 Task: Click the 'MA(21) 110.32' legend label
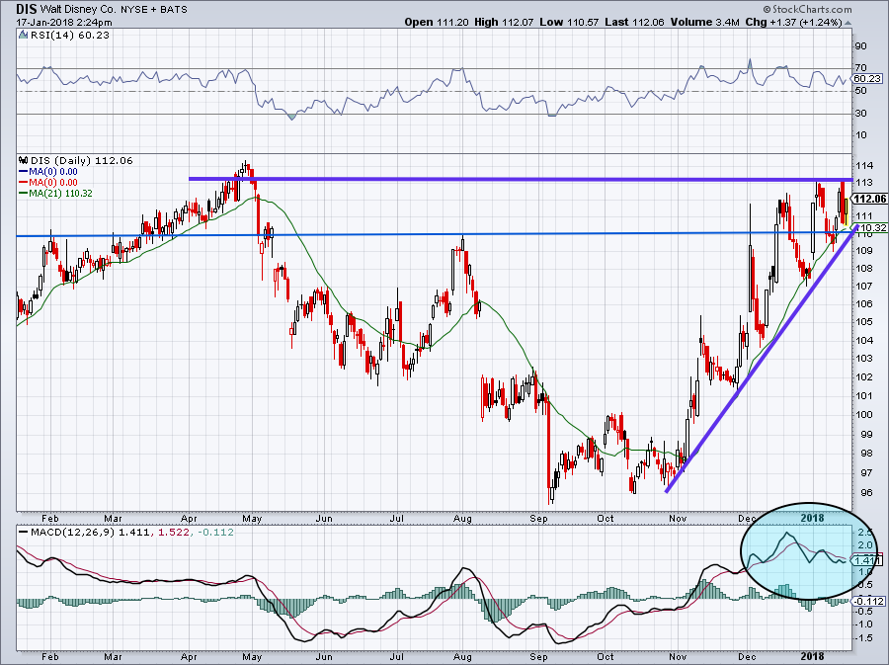(x=60, y=194)
